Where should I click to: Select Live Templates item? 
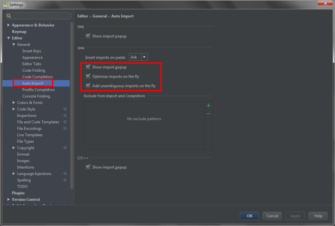point(30,135)
